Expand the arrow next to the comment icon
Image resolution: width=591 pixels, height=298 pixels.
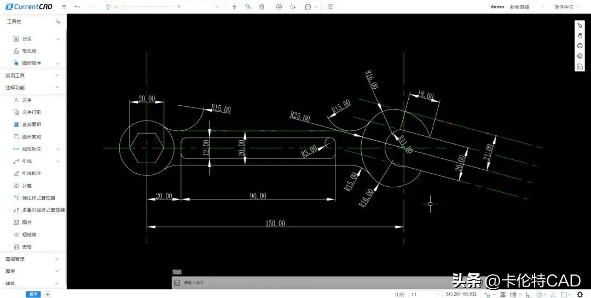tap(316, 7)
